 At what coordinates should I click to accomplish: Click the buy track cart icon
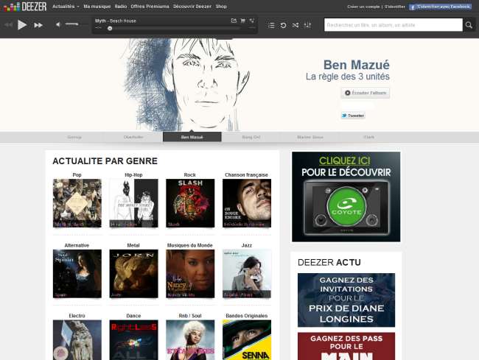(243, 21)
